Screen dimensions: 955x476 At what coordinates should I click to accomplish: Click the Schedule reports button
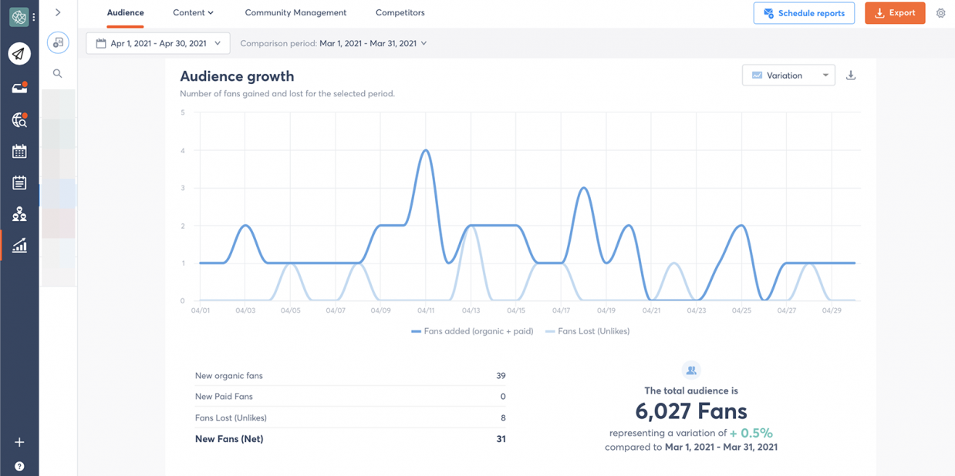point(804,13)
